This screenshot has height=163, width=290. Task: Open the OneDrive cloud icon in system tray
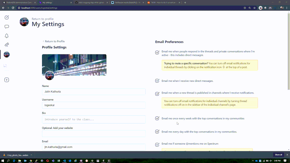point(256,161)
